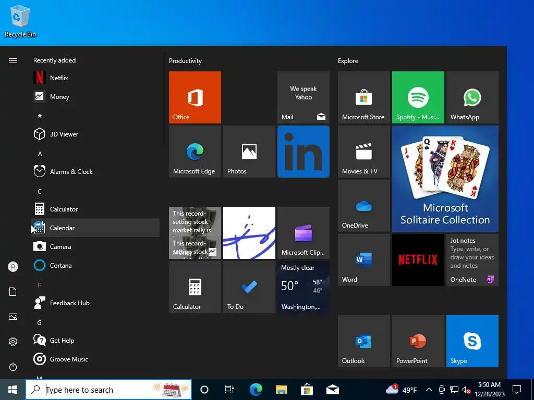
Task: Open Money in the Recently added list
Action: point(95,96)
